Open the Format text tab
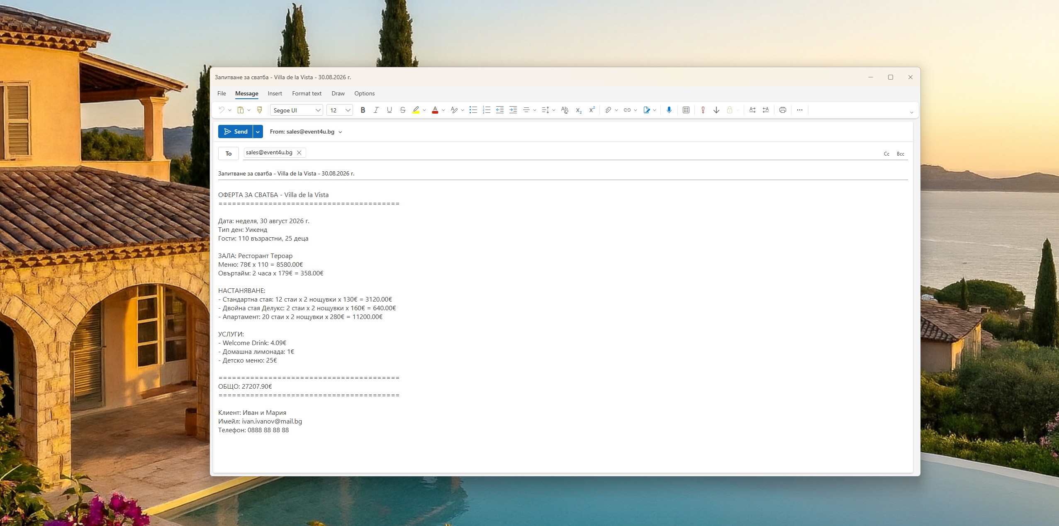The width and height of the screenshot is (1059, 526). (307, 93)
